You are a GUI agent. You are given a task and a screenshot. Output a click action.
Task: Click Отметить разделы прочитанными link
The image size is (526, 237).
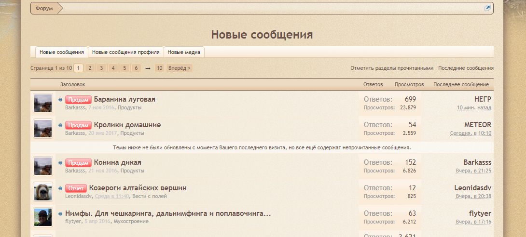click(x=392, y=68)
